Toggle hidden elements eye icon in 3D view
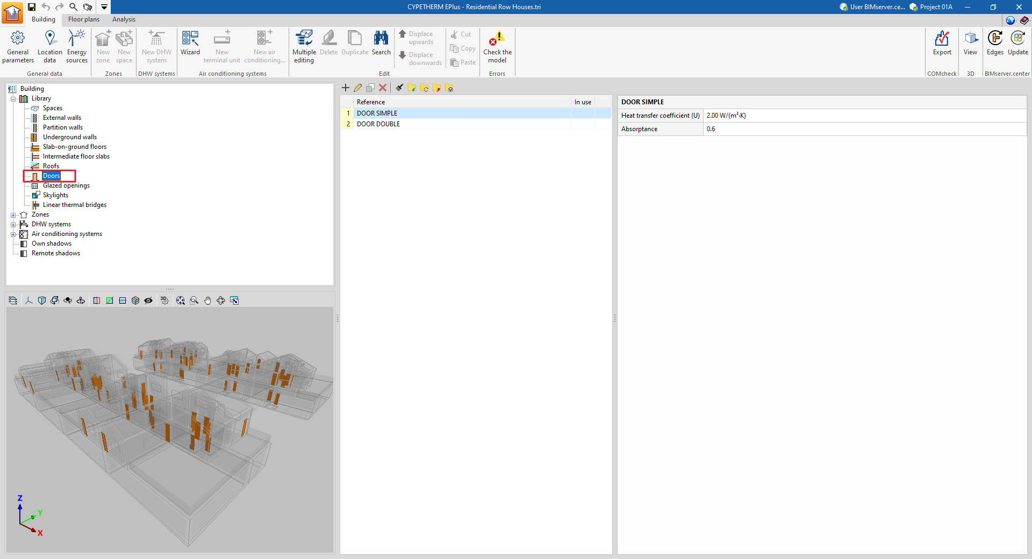 pos(148,300)
